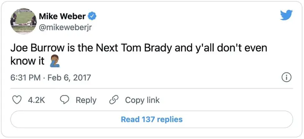Screen dimensions: 304x139
Task: Open the 6:31 PM timestamp
Action: pyautogui.click(x=25, y=78)
